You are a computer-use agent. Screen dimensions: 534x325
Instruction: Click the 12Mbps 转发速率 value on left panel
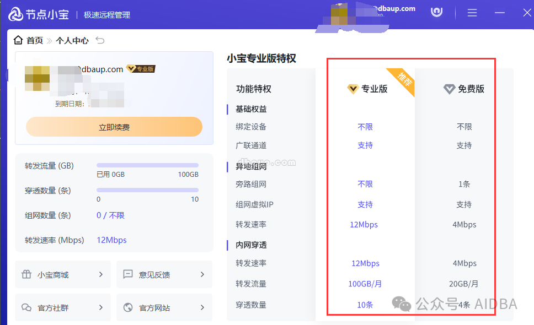[x=111, y=240]
